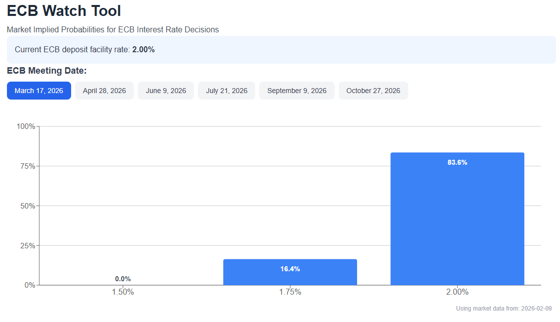Screen dimensions: 560x322
Task: Click the ECB Meeting Date label
Action: click(47, 71)
